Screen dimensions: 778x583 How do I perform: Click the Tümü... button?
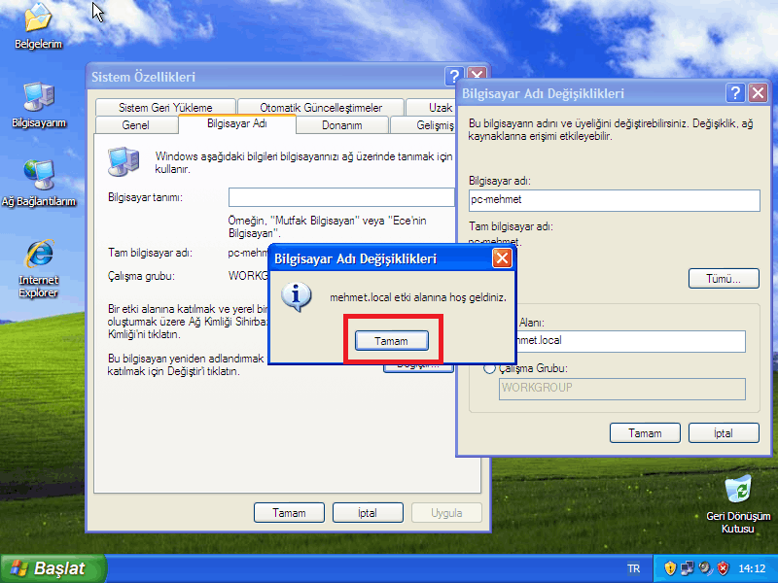[724, 279]
